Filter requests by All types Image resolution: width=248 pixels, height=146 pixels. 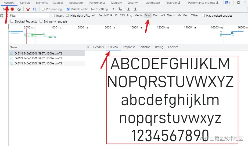pyautogui.click(x=94, y=16)
